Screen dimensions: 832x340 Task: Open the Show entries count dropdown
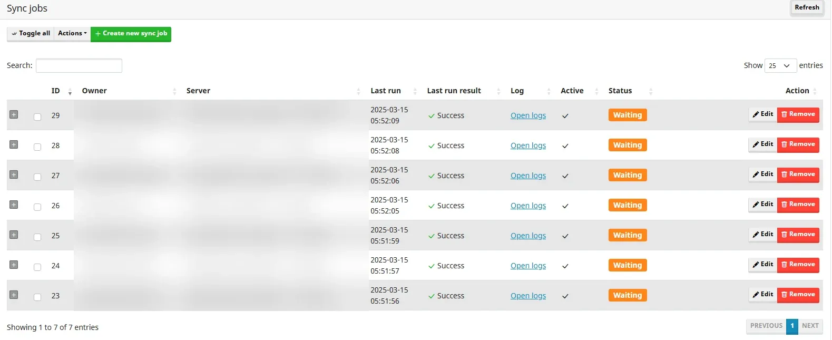pyautogui.click(x=780, y=65)
